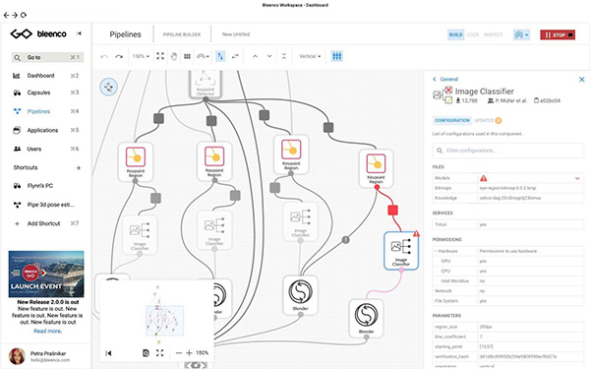Select Pipelines in the sidebar

38,111
